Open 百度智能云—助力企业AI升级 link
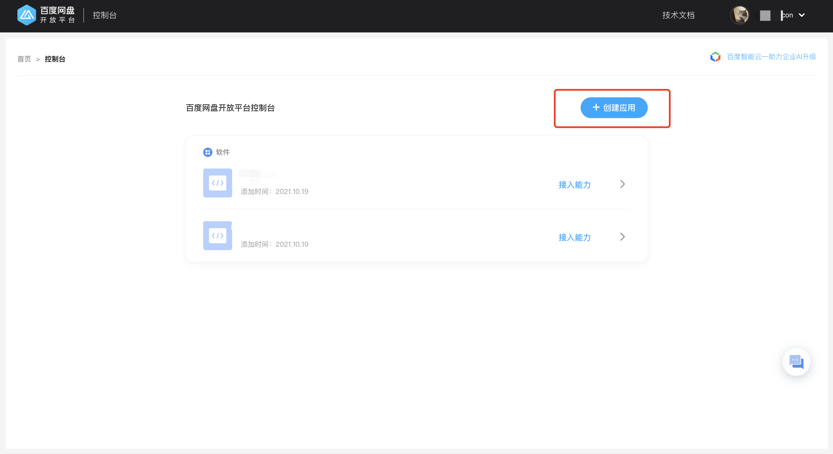The width and height of the screenshot is (833, 454). [x=771, y=57]
